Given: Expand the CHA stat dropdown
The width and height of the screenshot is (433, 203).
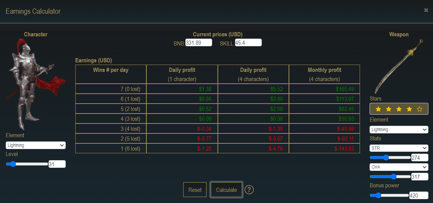Looking at the screenshot, I should coord(399,167).
